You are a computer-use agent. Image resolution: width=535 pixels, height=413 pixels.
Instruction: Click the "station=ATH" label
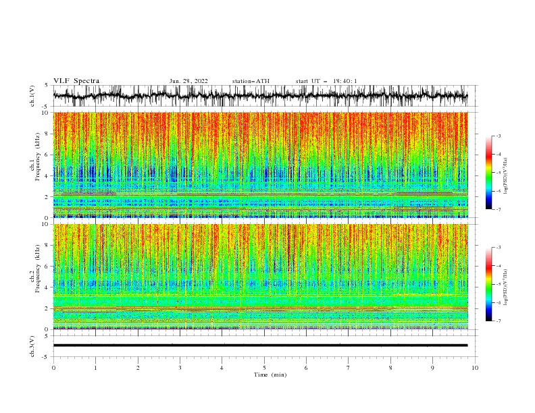pos(251,81)
